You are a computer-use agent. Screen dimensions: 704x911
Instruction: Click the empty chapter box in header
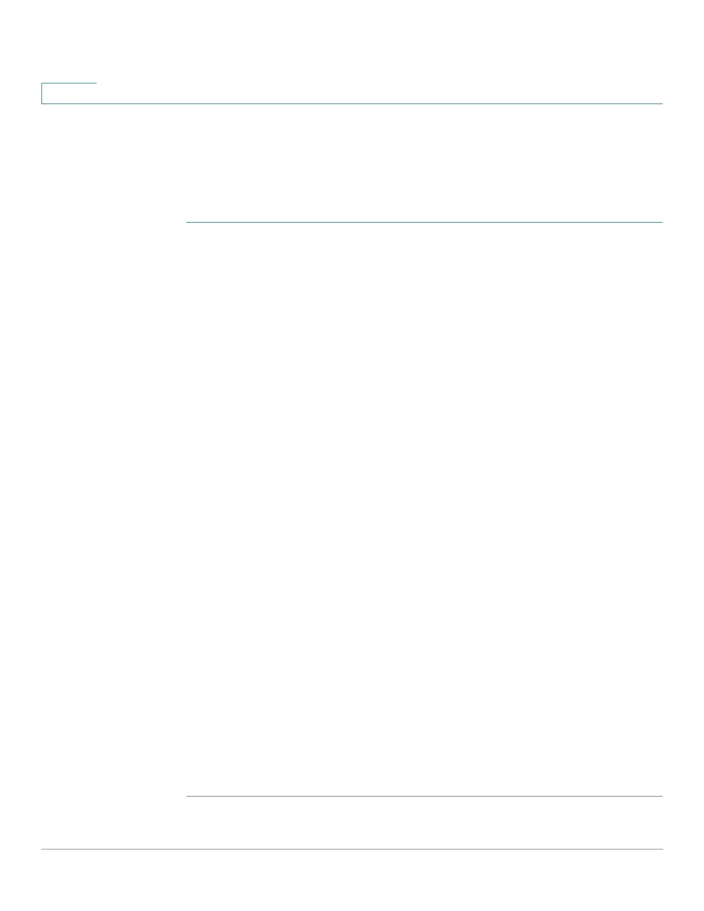click(x=69, y=94)
